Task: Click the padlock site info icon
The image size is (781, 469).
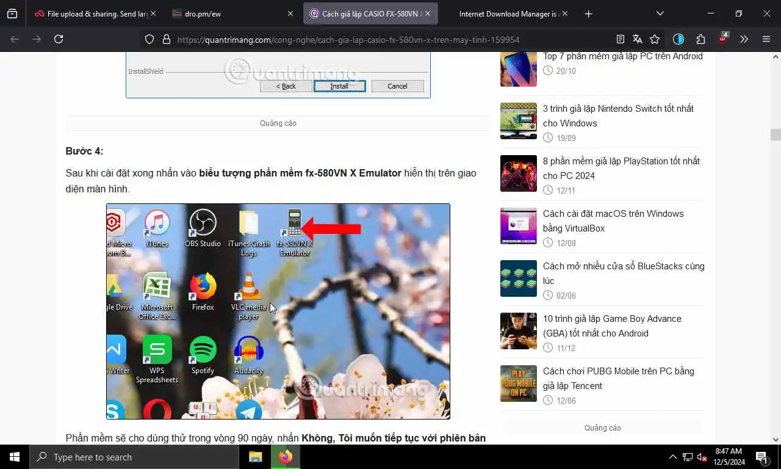Action: [166, 39]
